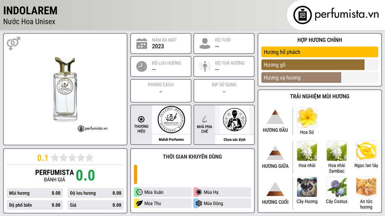The image size is (385, 216).
Task: Click the Mùa Thu leaf icon
Action: tap(139, 203)
